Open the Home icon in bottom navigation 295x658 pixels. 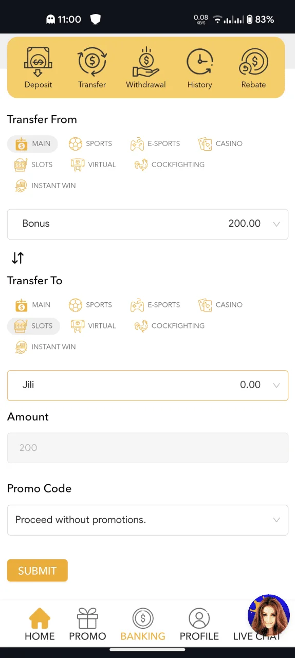tap(40, 618)
